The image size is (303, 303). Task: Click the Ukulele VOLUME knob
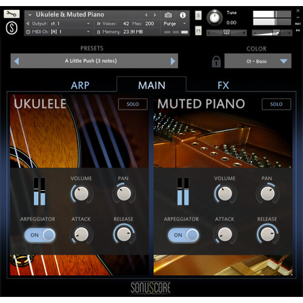point(81,193)
